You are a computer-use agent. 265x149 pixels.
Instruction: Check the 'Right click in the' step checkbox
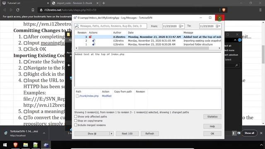(26, 74)
